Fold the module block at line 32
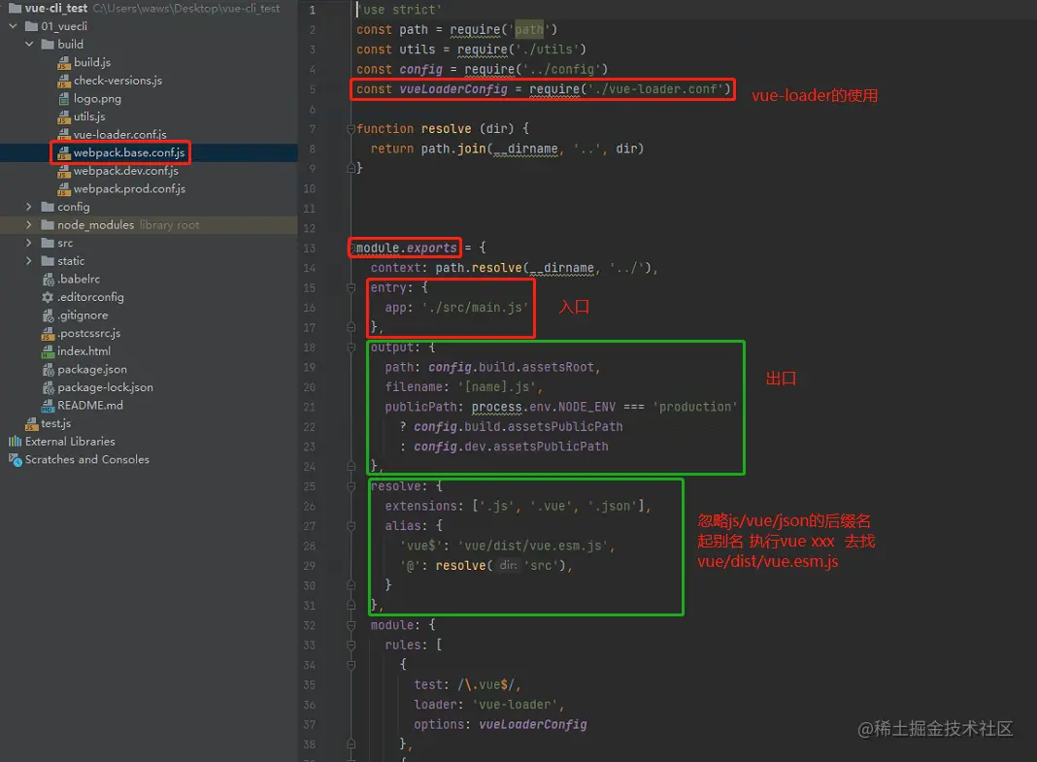1037x762 pixels. 351,625
